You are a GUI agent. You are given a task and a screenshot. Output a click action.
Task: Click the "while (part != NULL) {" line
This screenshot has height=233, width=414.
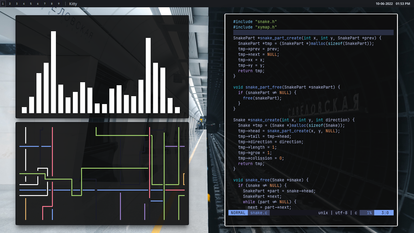270,202
